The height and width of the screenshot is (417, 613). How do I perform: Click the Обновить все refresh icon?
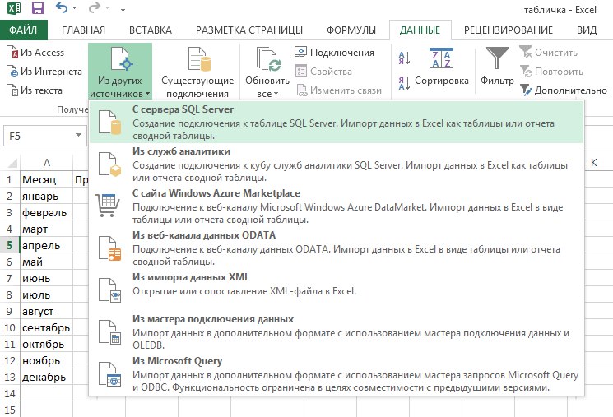[x=267, y=59]
